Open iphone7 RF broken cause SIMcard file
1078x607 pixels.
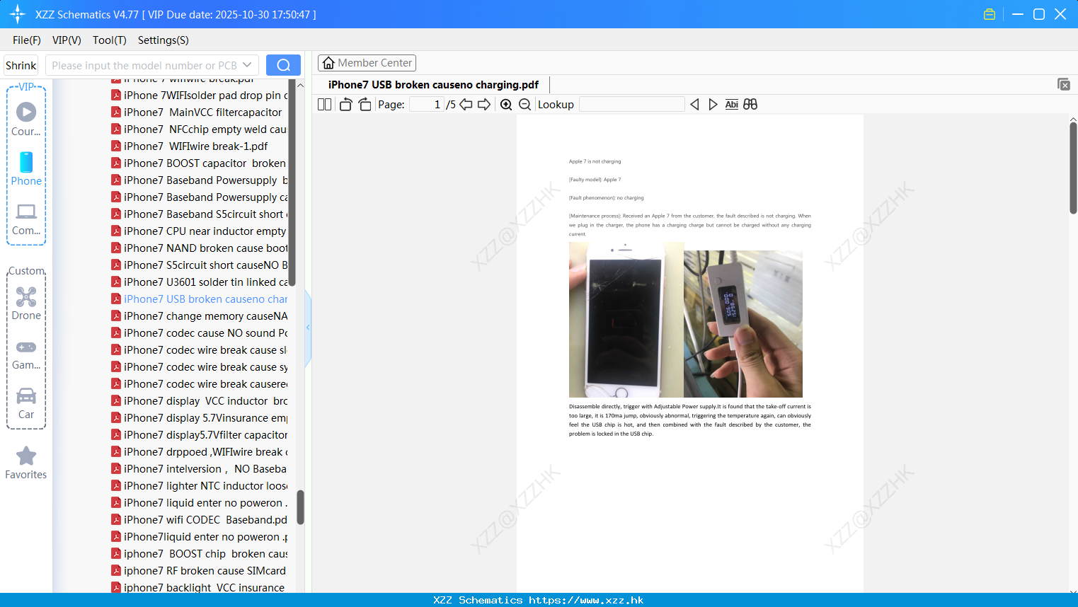pos(199,570)
